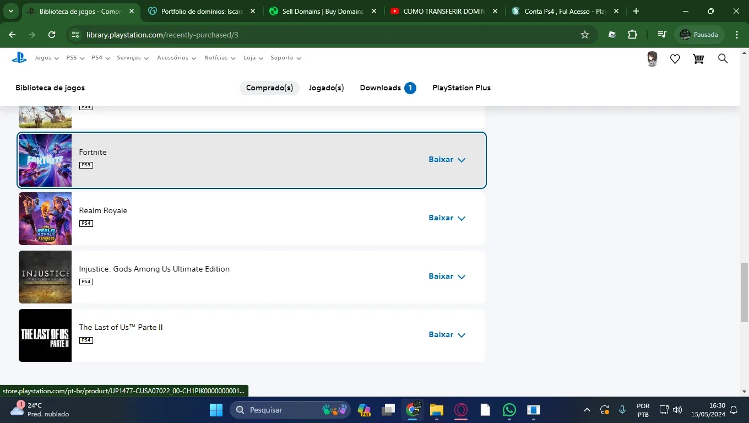Click the address bar URL field
This screenshot has width=749, height=423.
(330, 35)
